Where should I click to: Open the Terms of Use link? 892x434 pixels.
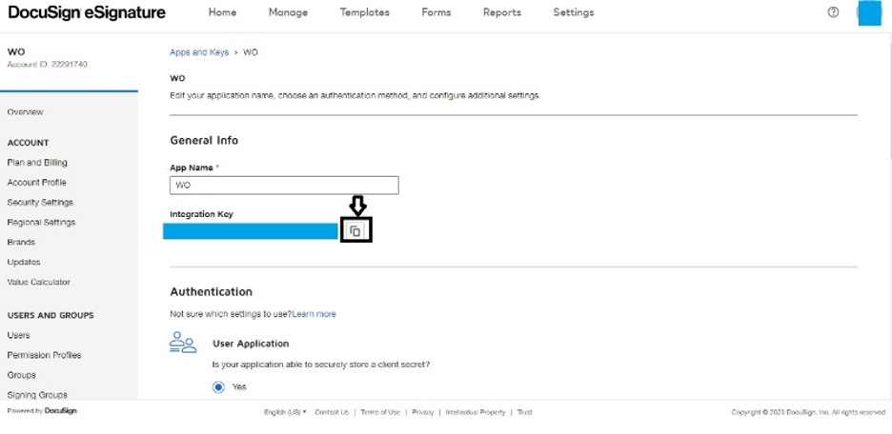tap(380, 412)
